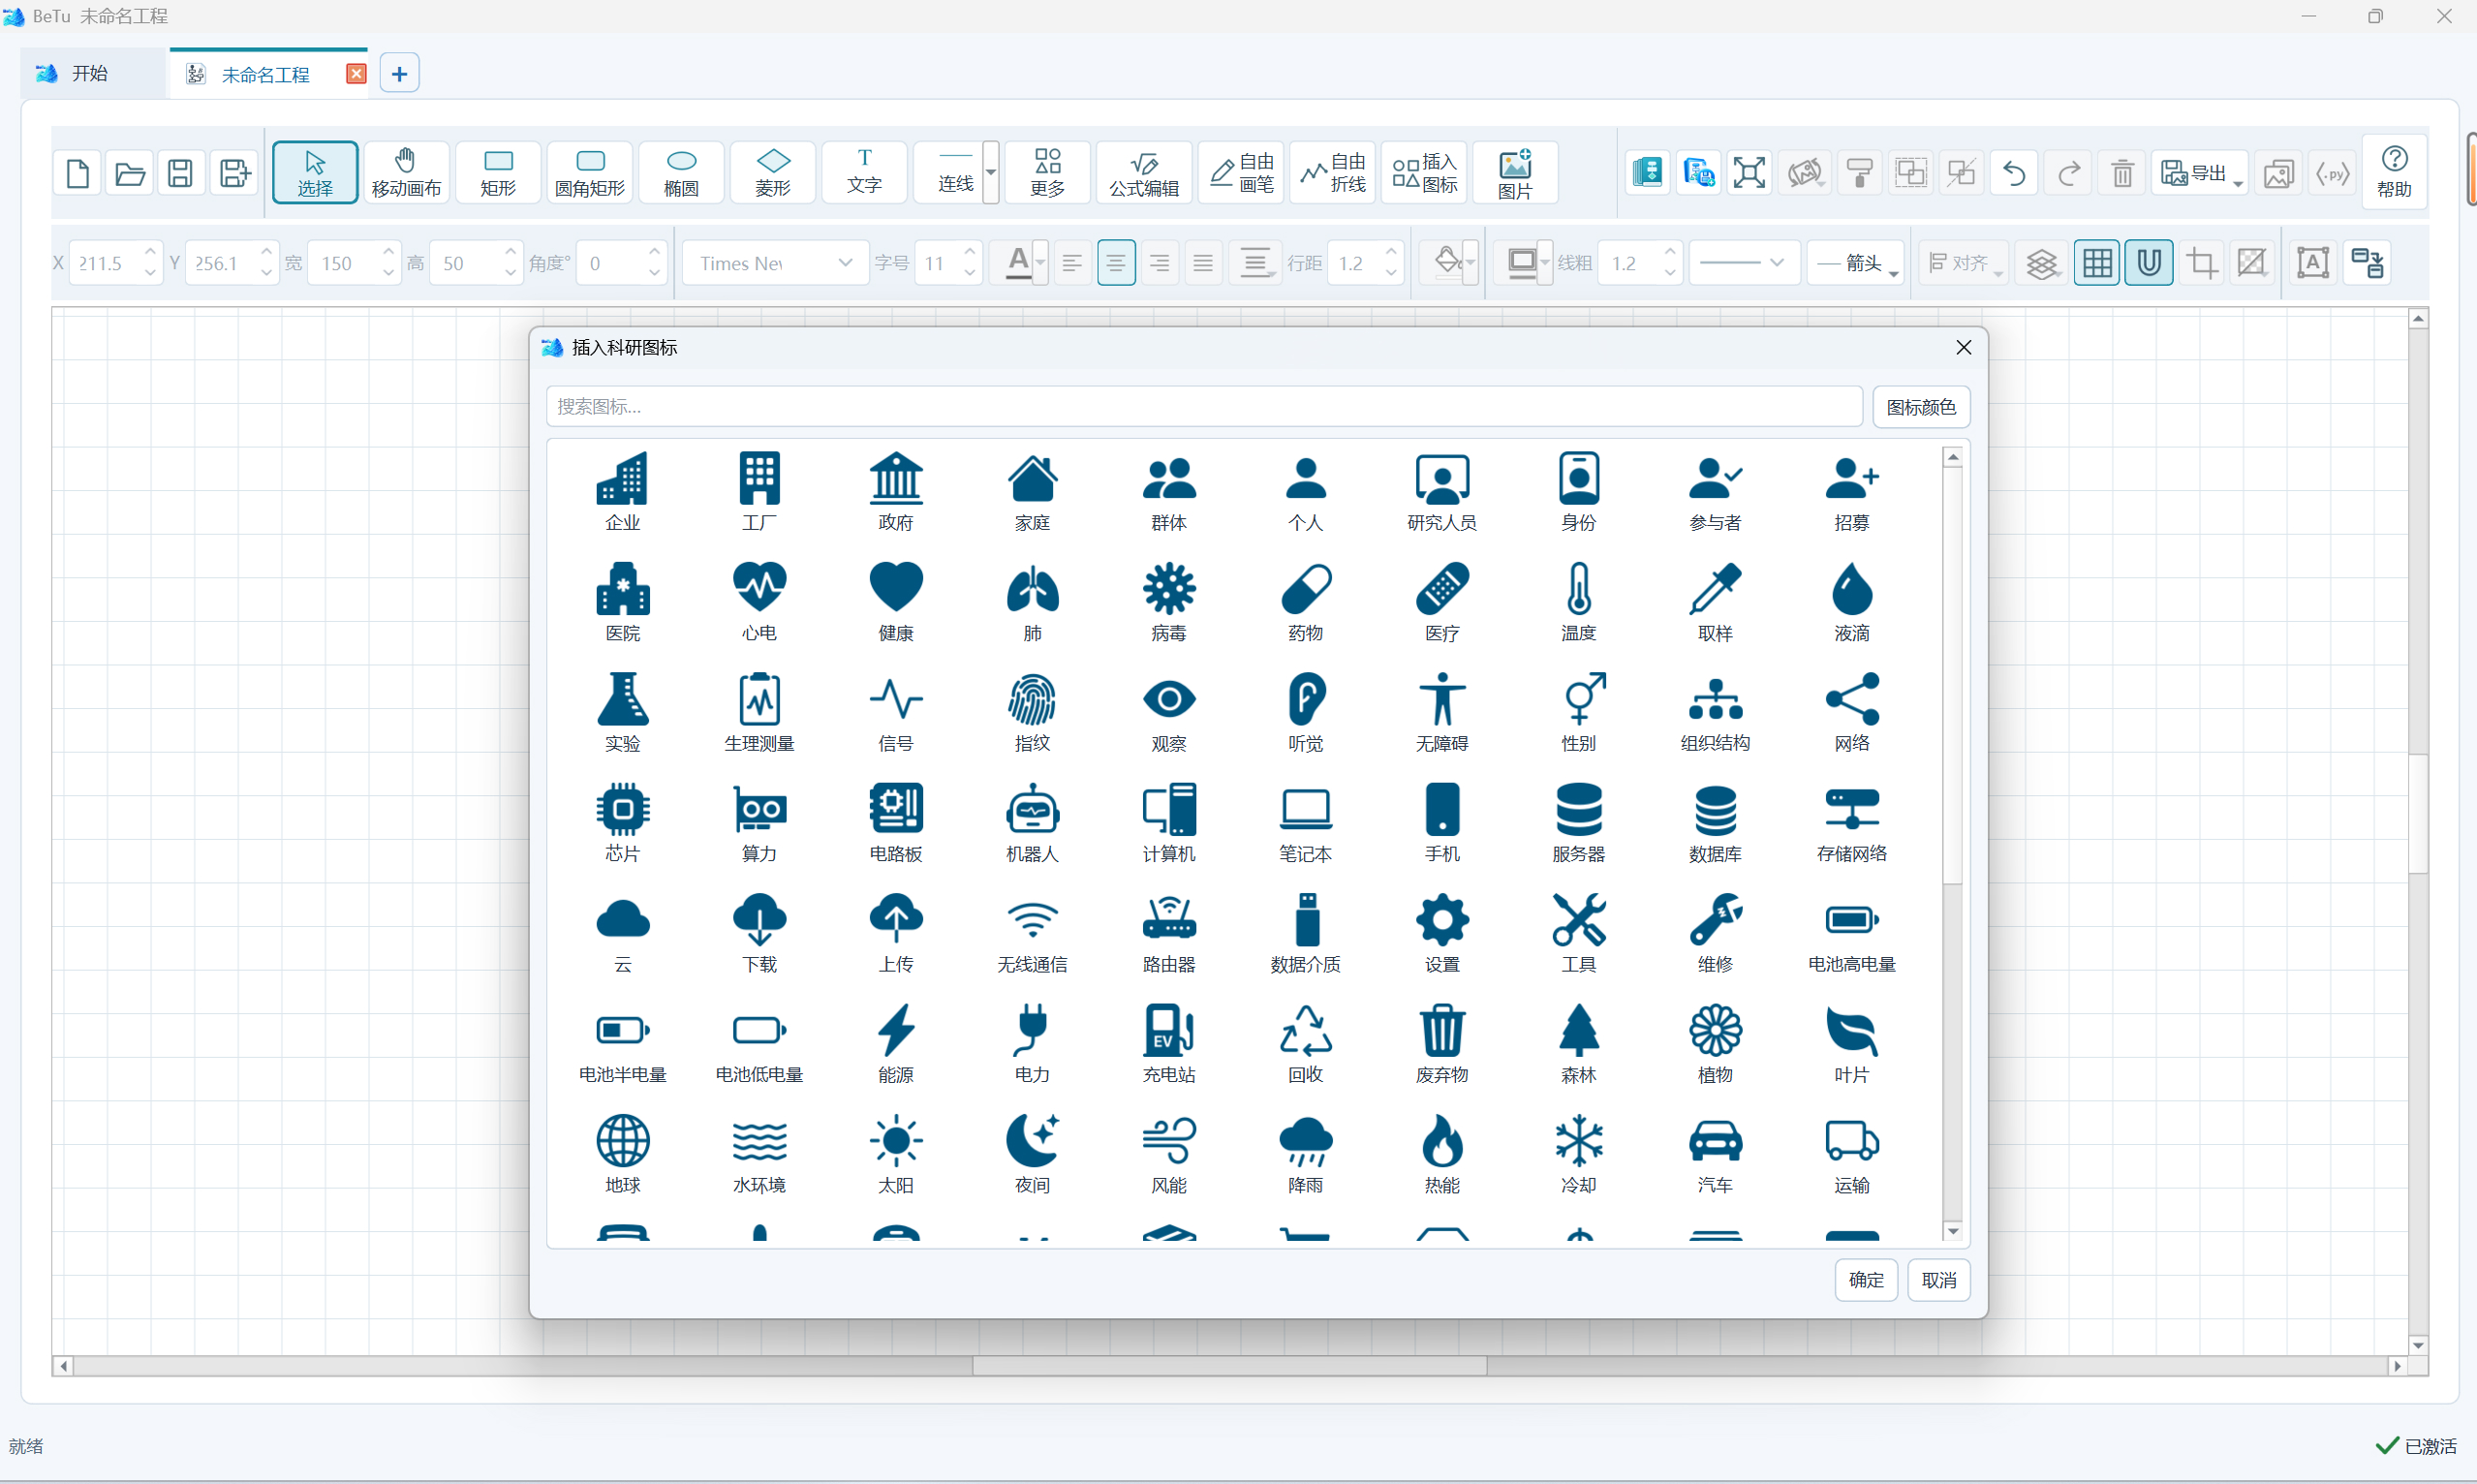Click the 移动画布 pan canvas tool
The image size is (2477, 1484).
pyautogui.click(x=405, y=172)
